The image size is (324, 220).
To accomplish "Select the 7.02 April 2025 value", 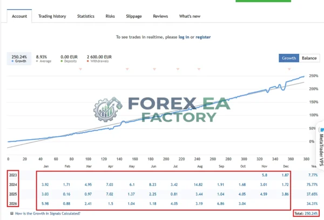I will tap(110, 194).
